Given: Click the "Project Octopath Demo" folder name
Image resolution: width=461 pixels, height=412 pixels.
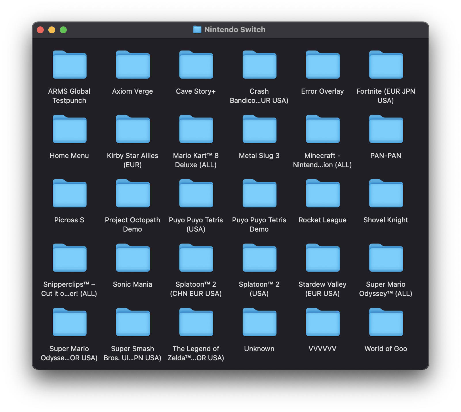Looking at the screenshot, I should click(133, 225).
